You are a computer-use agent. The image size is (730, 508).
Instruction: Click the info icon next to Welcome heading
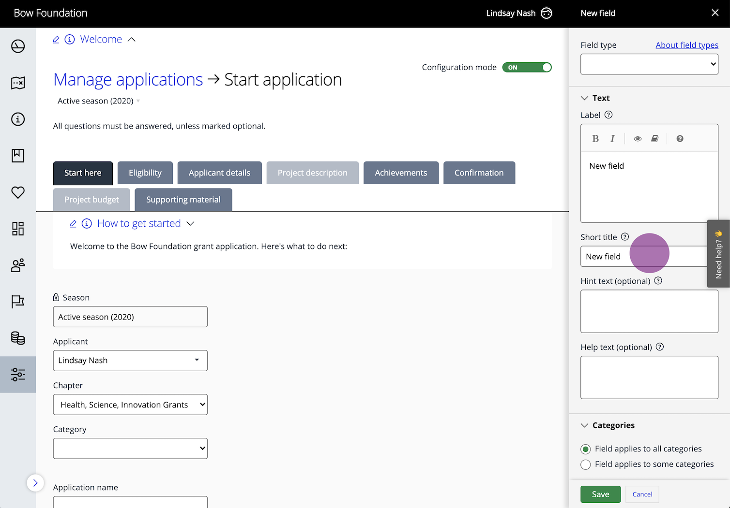tap(70, 39)
